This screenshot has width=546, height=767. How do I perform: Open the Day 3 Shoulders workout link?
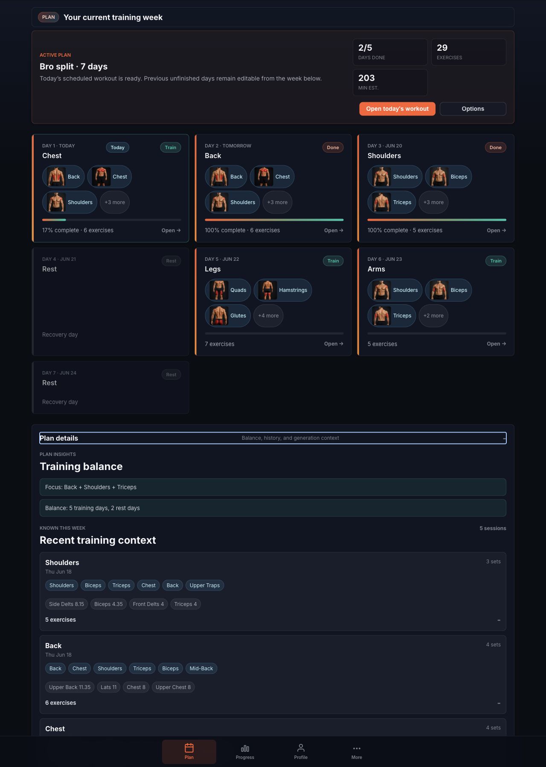pos(497,230)
